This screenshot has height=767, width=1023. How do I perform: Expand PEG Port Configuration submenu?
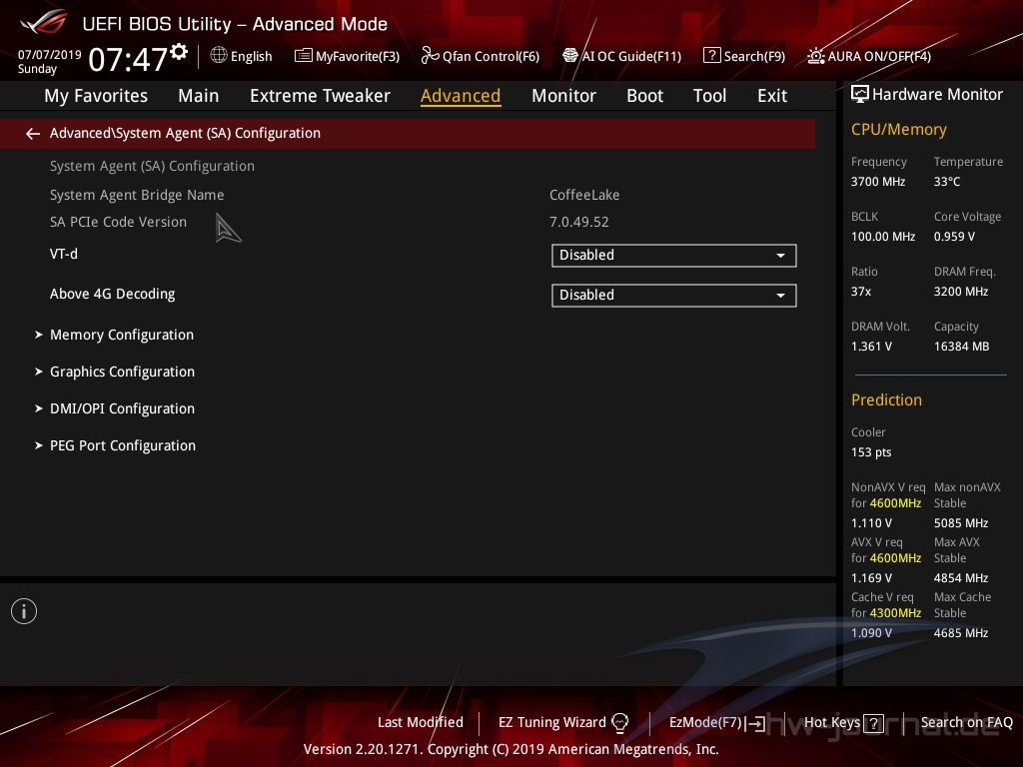pyautogui.click(x=123, y=446)
